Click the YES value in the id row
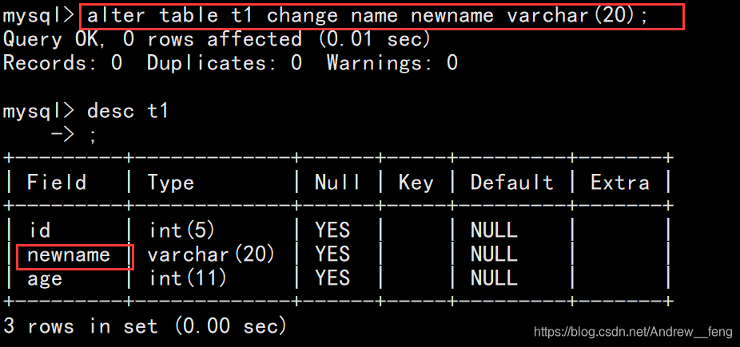 pos(332,231)
